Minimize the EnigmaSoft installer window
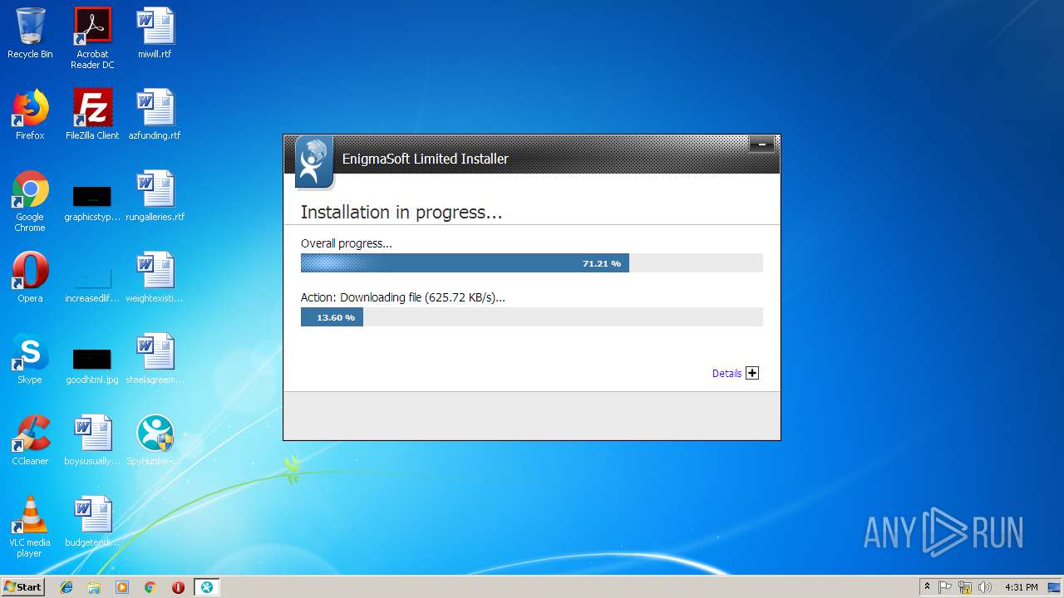Viewport: 1064px width, 598px height. tap(761, 145)
